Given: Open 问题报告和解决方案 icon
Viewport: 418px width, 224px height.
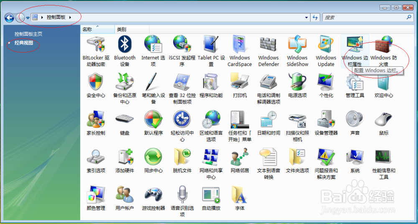Looking at the screenshot, I should coord(326,157).
